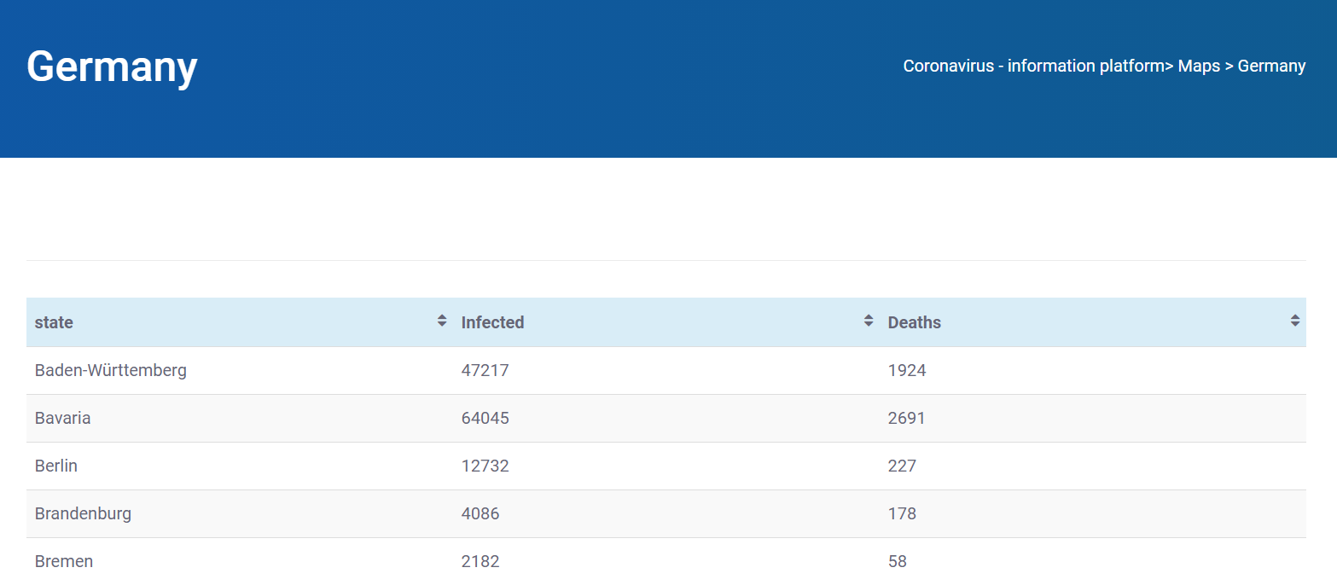Viewport: 1337px width, 585px height.
Task: Click the 'Deaths' column header text
Action: [914, 322]
